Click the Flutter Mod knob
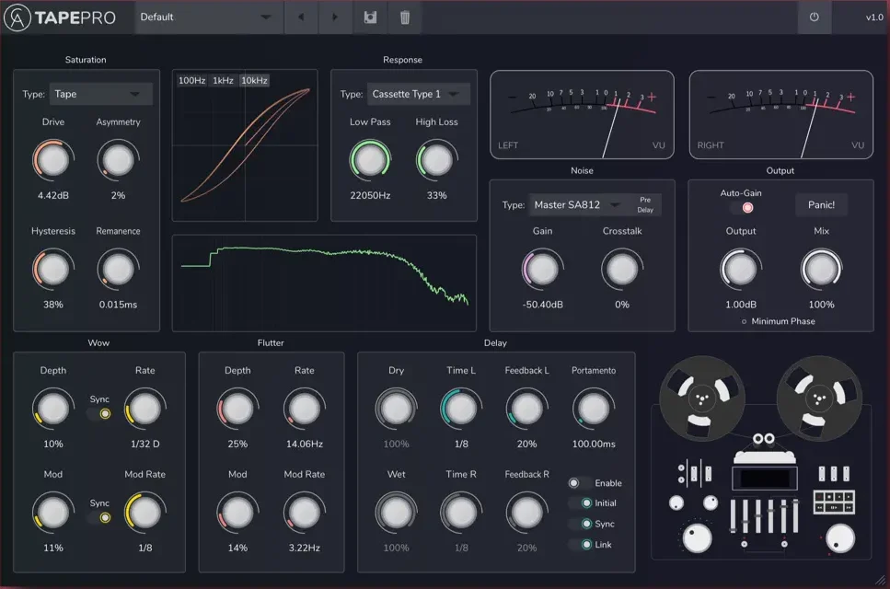This screenshot has height=589, width=890. pos(237,513)
